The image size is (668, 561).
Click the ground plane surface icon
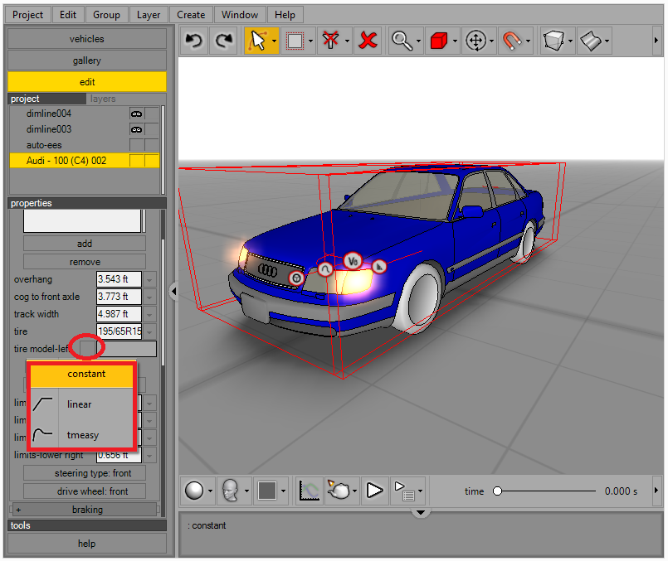591,41
